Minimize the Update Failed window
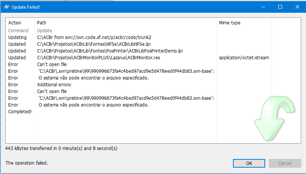The height and width of the screenshot is (174, 306). (x=263, y=7)
